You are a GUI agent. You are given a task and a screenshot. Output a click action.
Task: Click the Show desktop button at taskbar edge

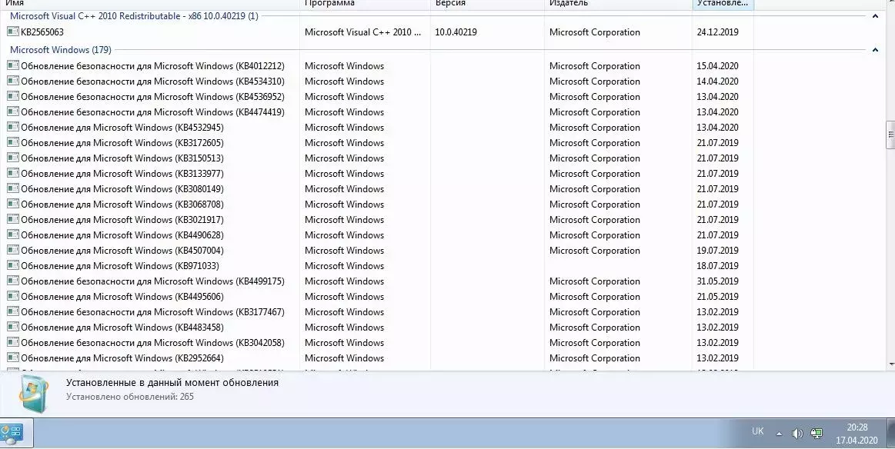891,433
